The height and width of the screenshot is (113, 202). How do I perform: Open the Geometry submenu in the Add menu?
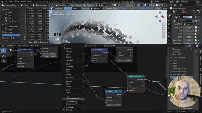tap(74, 61)
